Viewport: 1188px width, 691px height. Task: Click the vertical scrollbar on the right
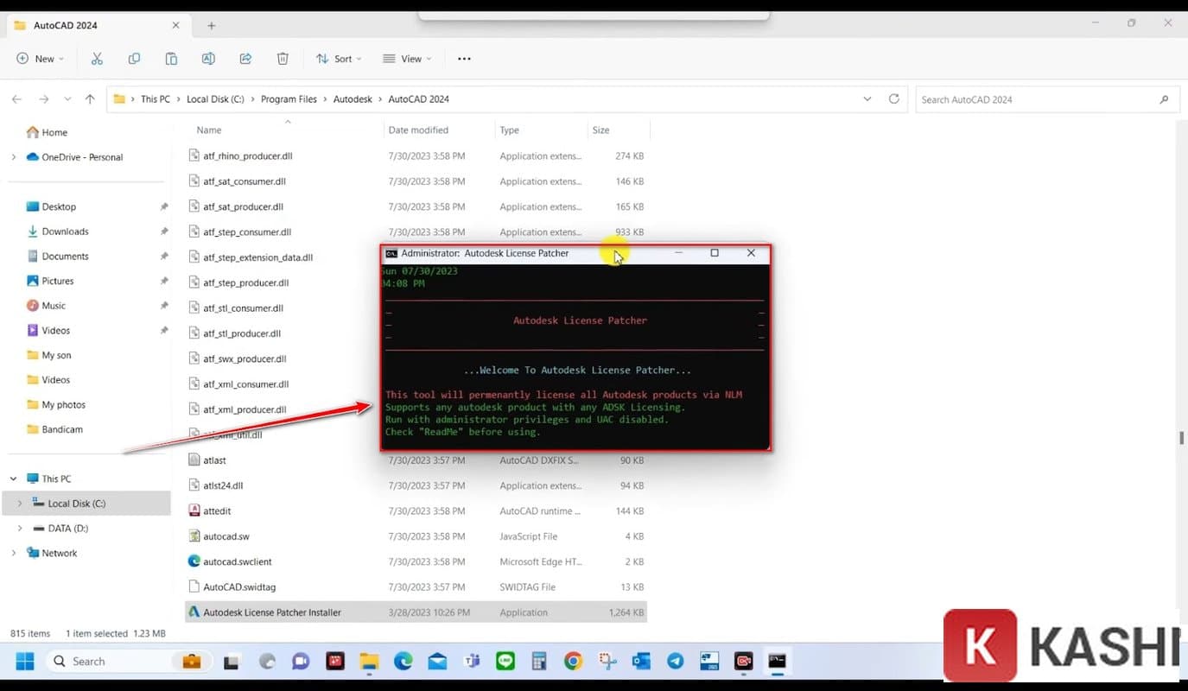[x=1180, y=438]
